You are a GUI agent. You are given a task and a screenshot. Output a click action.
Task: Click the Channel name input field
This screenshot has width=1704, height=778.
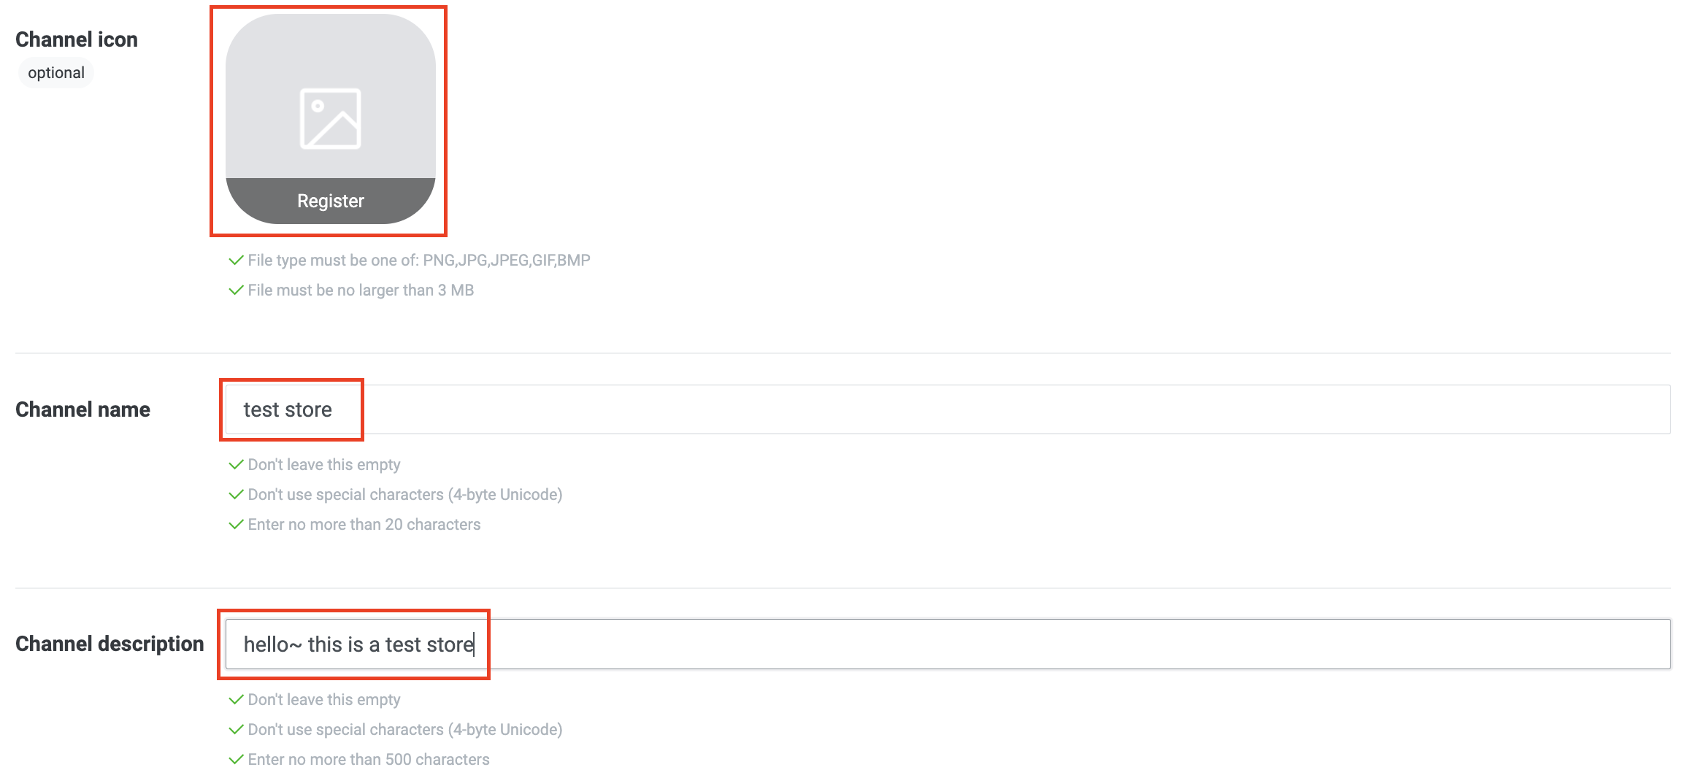tap(948, 409)
